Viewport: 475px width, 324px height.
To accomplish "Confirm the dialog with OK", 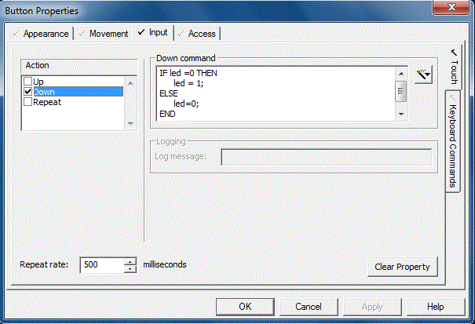I will pos(245,306).
